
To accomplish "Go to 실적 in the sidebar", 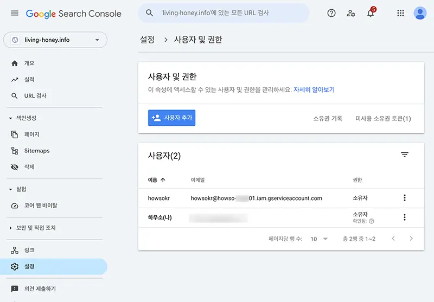I will (29, 80).
